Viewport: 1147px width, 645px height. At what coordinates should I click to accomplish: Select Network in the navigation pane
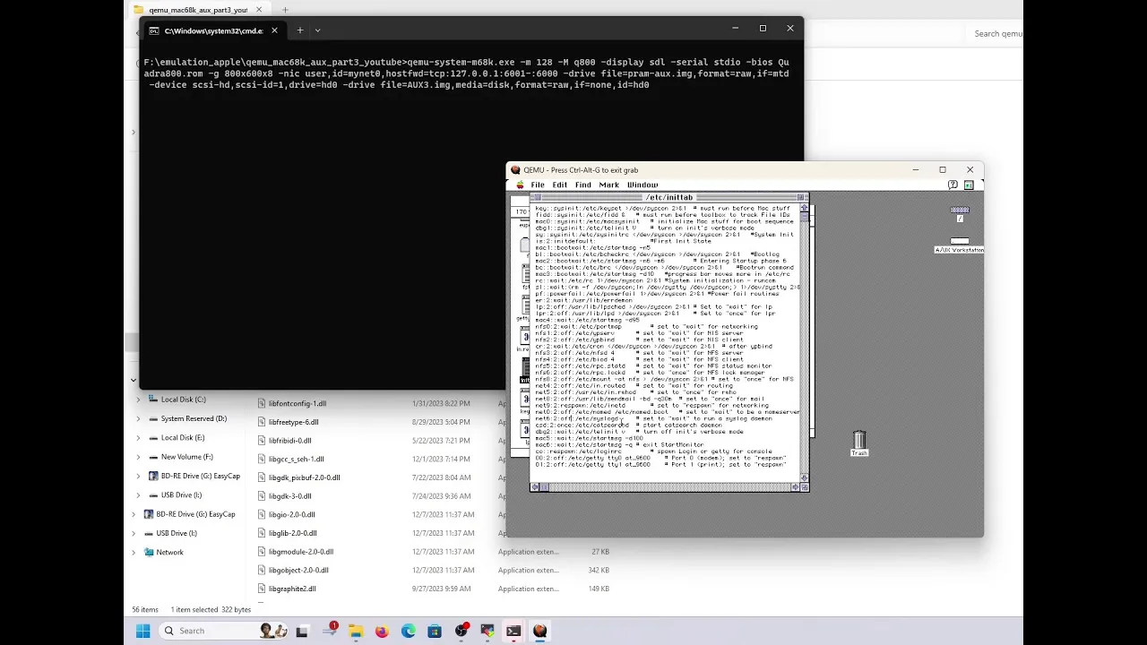pyautogui.click(x=169, y=552)
